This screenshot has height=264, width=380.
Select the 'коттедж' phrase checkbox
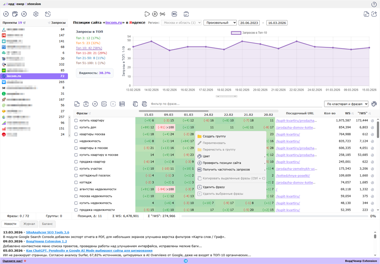point(76,182)
